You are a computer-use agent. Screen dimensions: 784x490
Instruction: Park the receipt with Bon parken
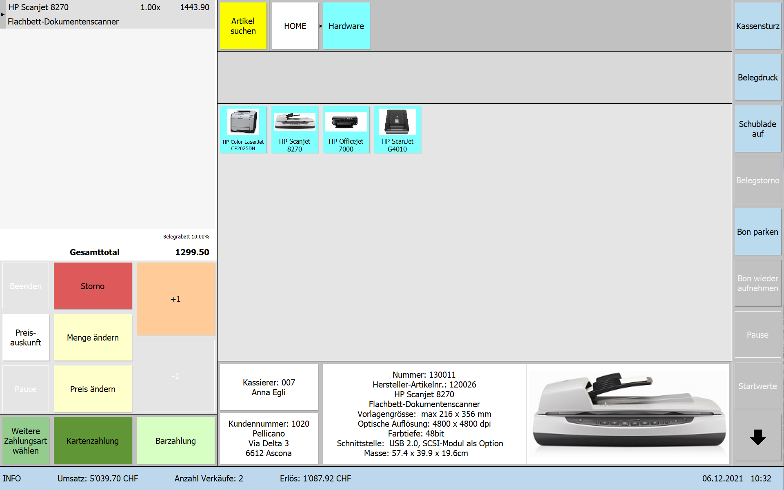pyautogui.click(x=758, y=232)
